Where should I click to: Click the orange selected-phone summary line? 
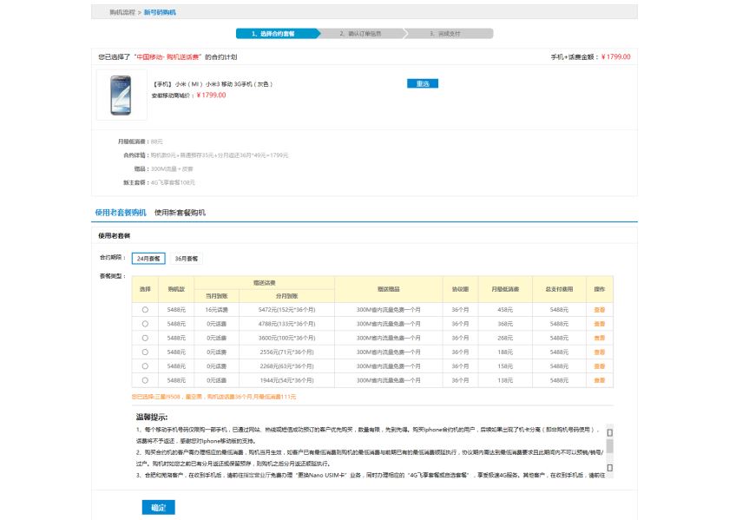click(x=213, y=397)
